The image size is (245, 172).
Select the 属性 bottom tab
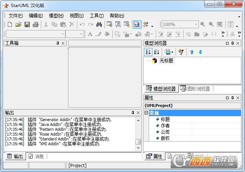coord(154,156)
